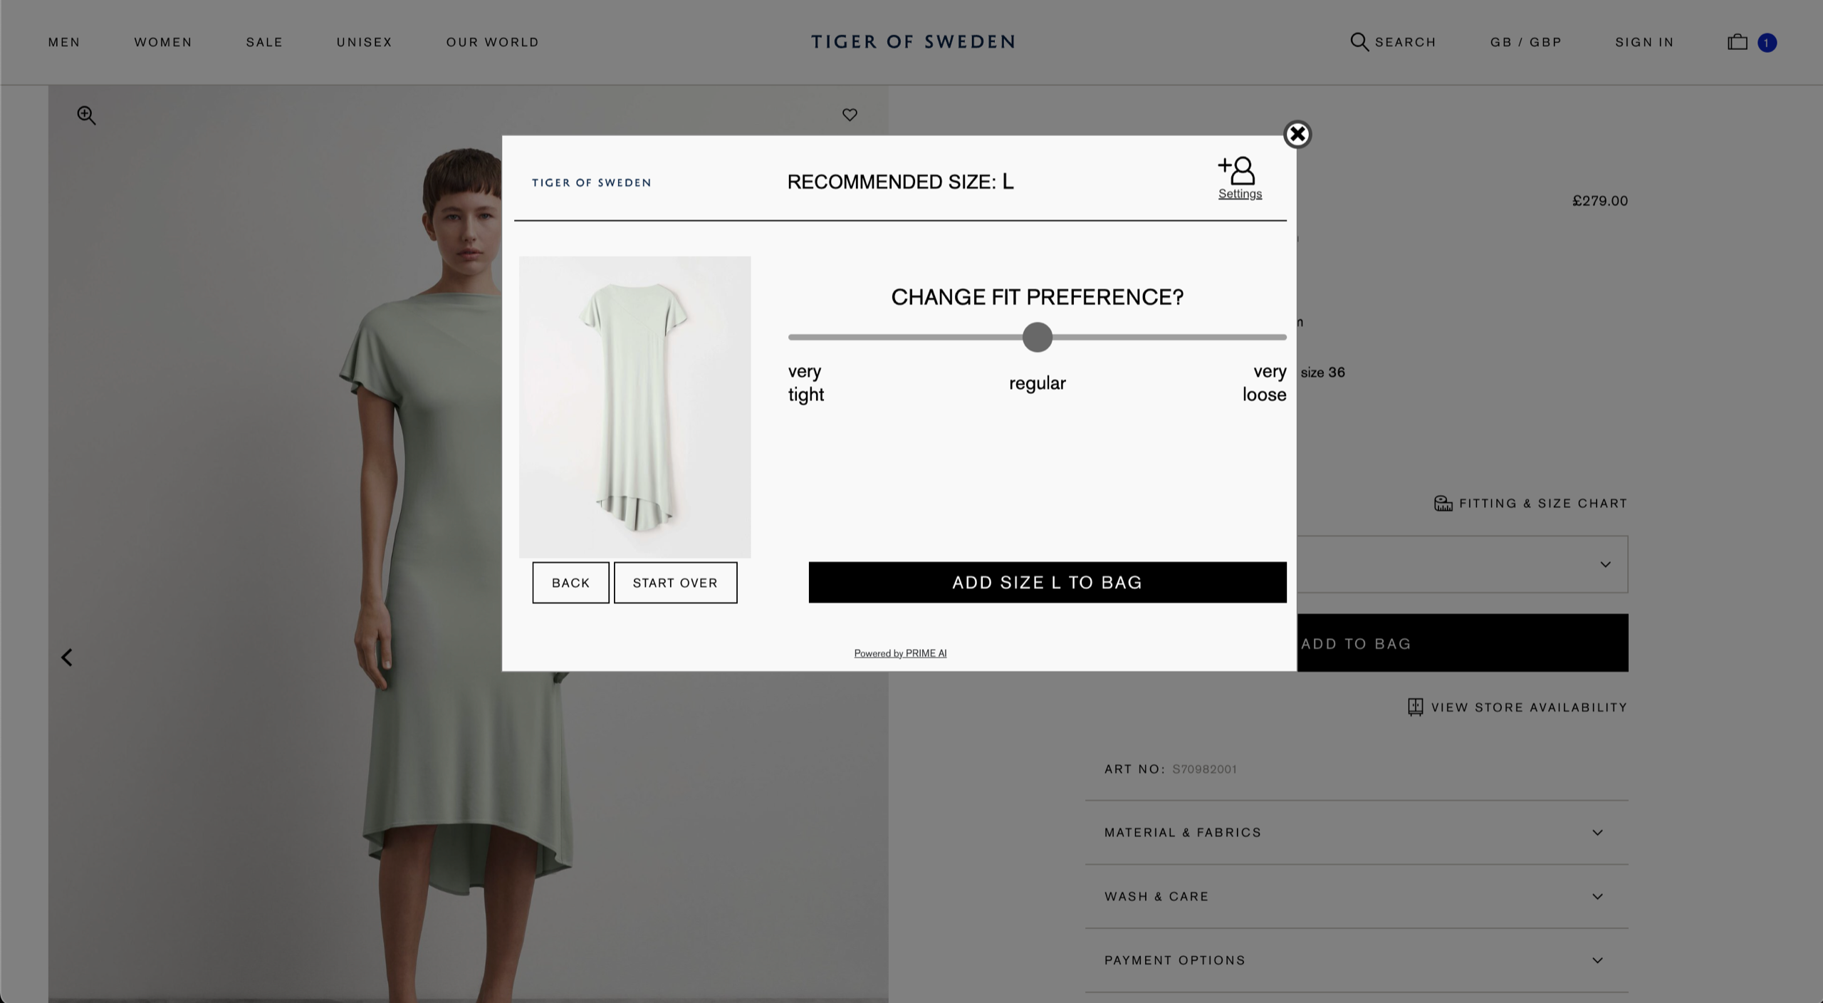Open the sizing profile Settings icon

click(1239, 172)
